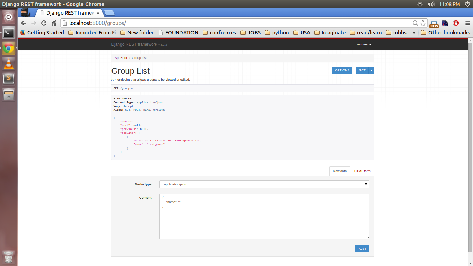Show hidden bookmarks with the chevron
Viewport: 473px width, 266px height.
(414, 33)
